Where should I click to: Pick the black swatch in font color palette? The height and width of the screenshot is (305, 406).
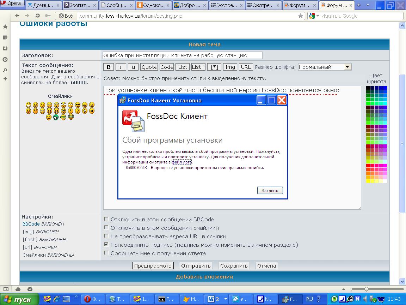click(x=368, y=88)
